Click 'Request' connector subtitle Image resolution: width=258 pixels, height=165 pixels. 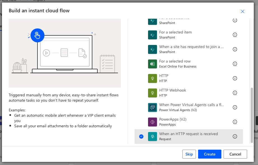pos(165,139)
